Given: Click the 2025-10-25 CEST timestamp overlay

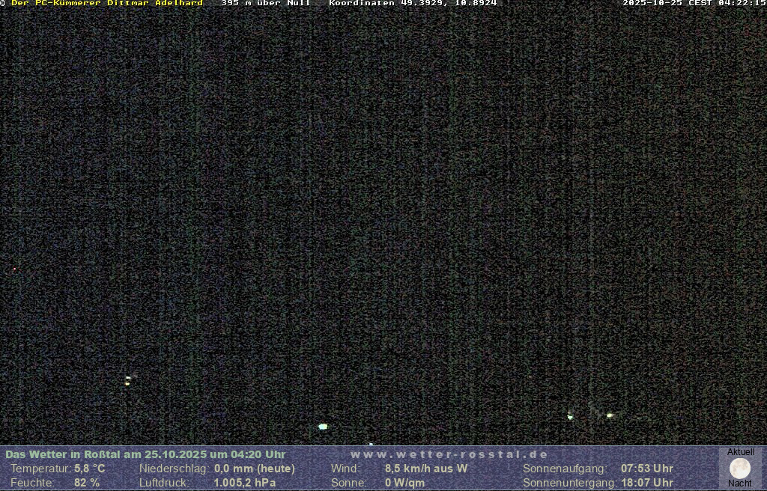Looking at the screenshot, I should [694, 3].
